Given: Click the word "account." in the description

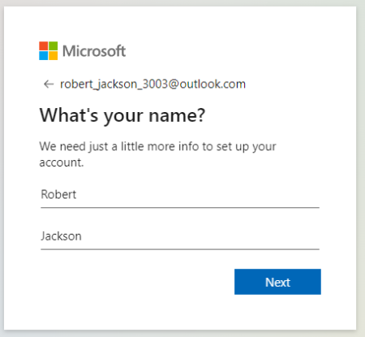Looking at the screenshot, I should (62, 162).
